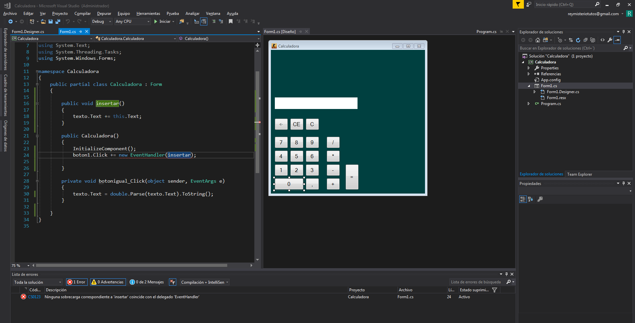
Task: Click the Save All toolbar icon
Action: coord(58,21)
